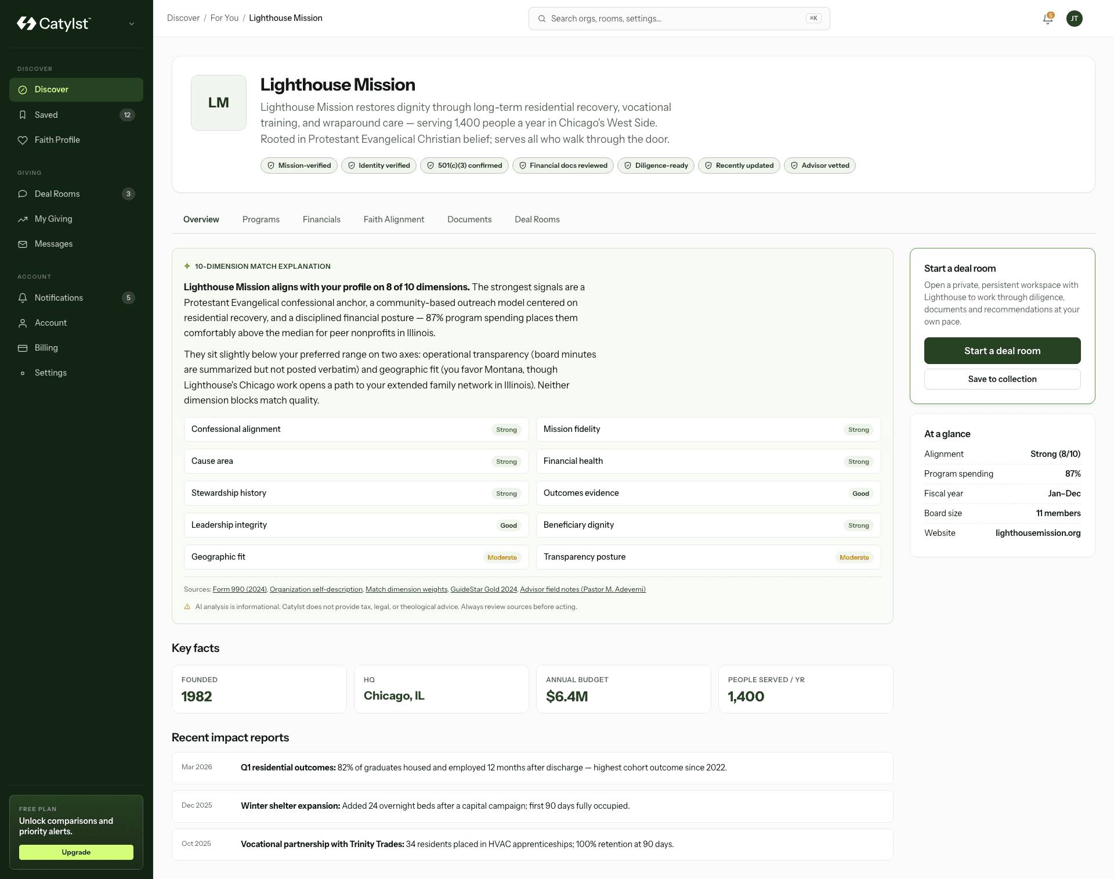Click the Transparency posture dimension row
Viewport: 1114px width, 879px height.
pos(708,557)
